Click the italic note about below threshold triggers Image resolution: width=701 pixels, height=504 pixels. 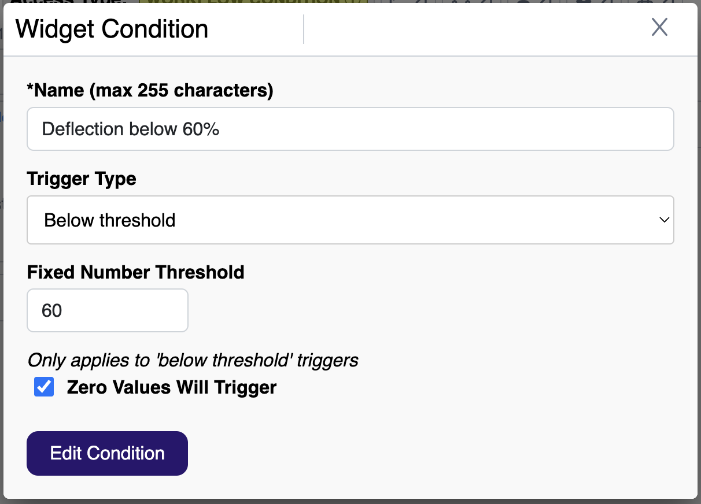(x=193, y=360)
